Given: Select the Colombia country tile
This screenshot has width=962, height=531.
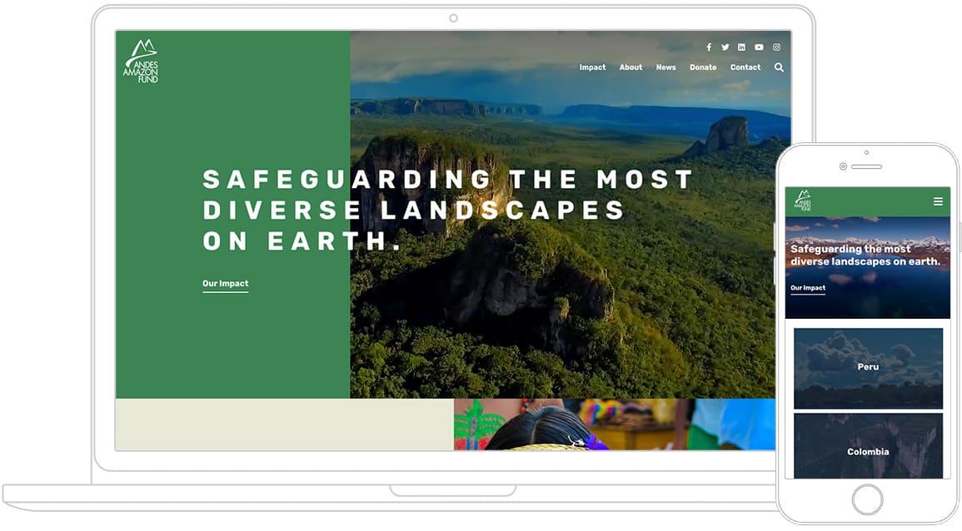Looking at the screenshot, I should pyautogui.click(x=868, y=446).
